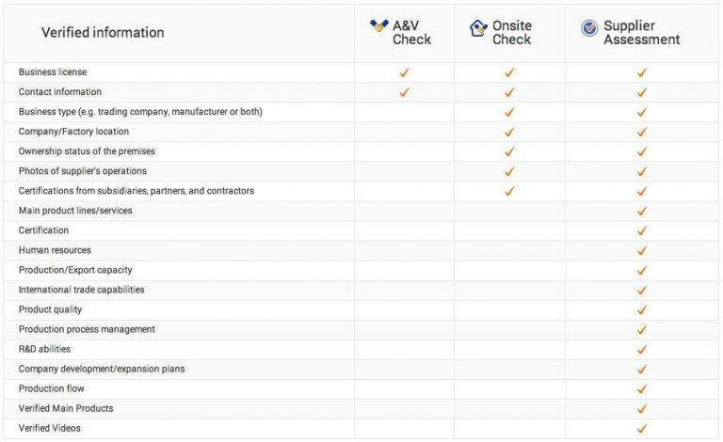Click the A&V Check column heading text
Viewport: 723px width, 442px height.
click(x=411, y=33)
